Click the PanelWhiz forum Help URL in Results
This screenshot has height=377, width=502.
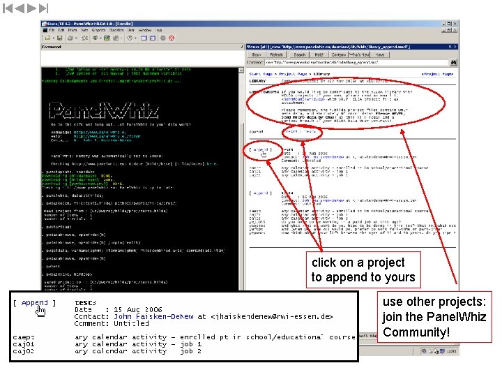[x=107, y=136]
